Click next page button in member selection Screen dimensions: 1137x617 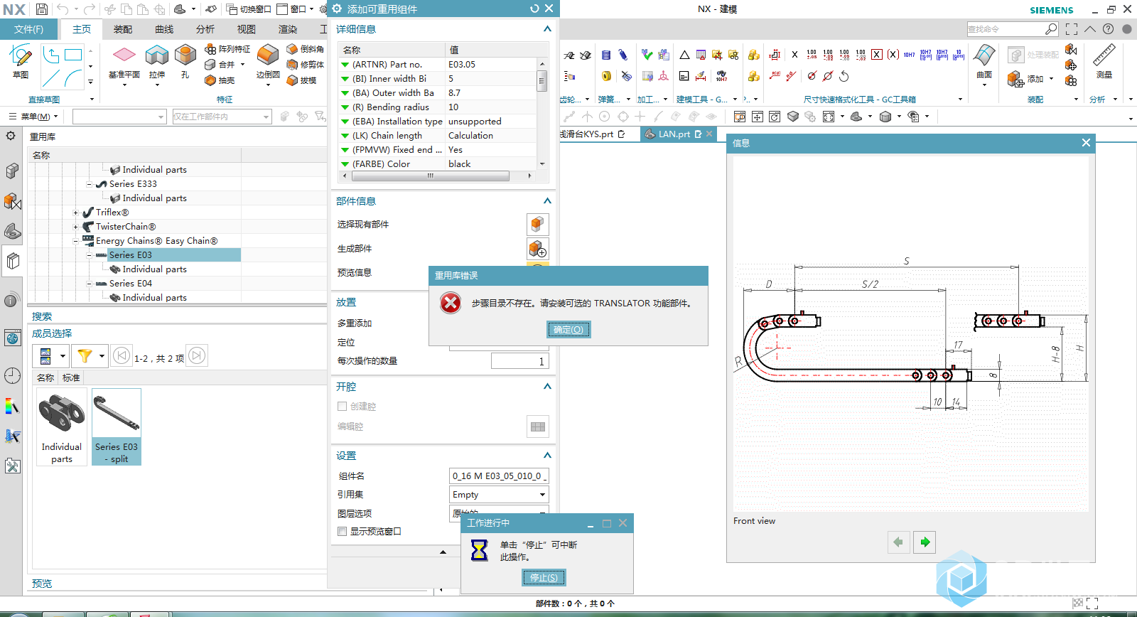(x=197, y=355)
